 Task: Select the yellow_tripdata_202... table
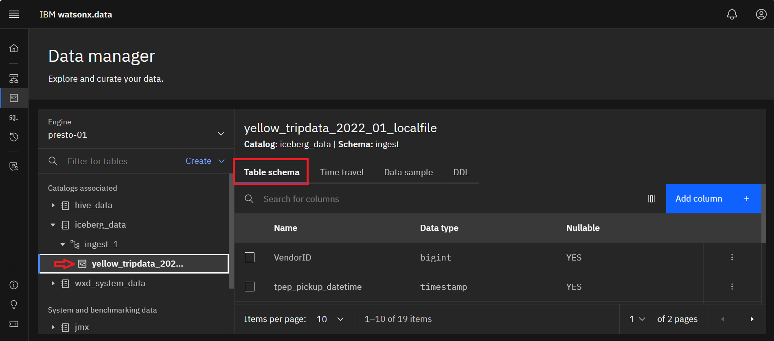pos(134,264)
